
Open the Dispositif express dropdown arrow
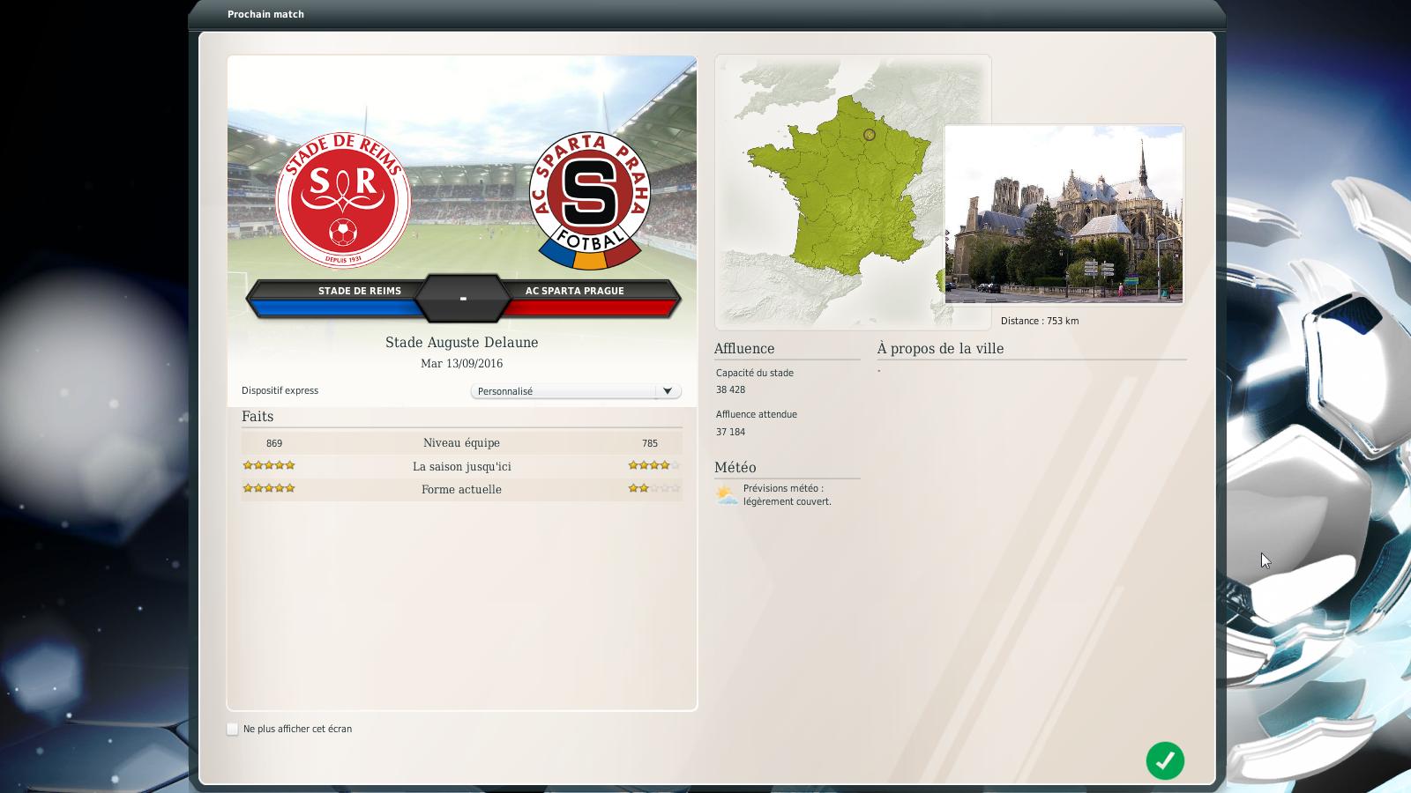668,391
